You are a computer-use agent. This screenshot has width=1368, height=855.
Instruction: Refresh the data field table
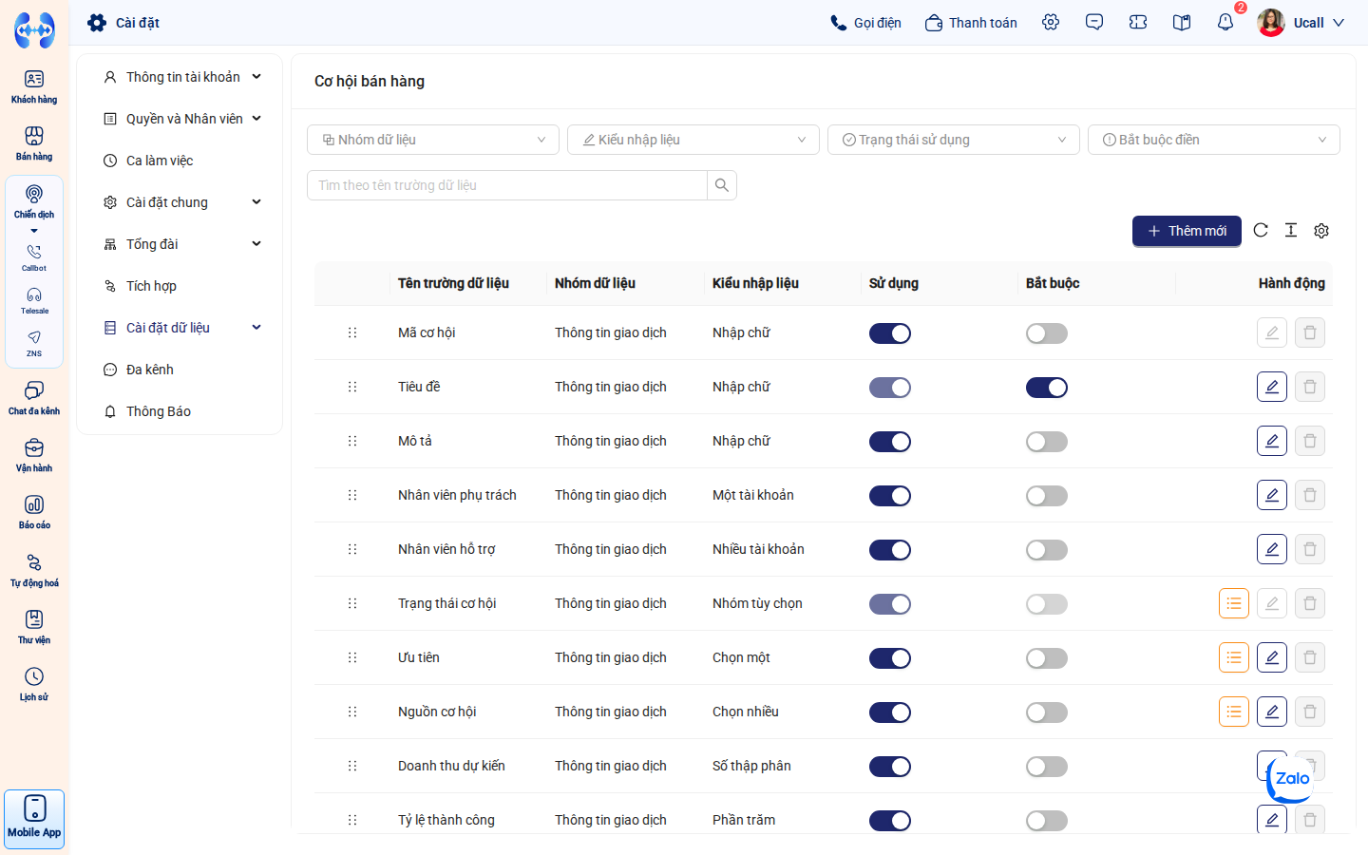[x=1261, y=230]
